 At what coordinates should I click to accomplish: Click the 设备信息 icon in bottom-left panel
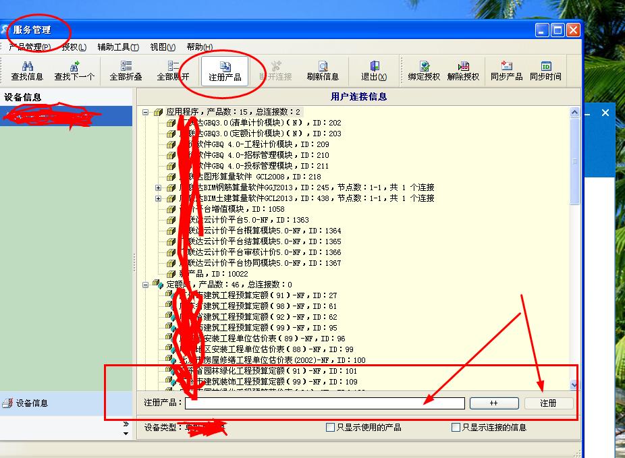pos(7,403)
